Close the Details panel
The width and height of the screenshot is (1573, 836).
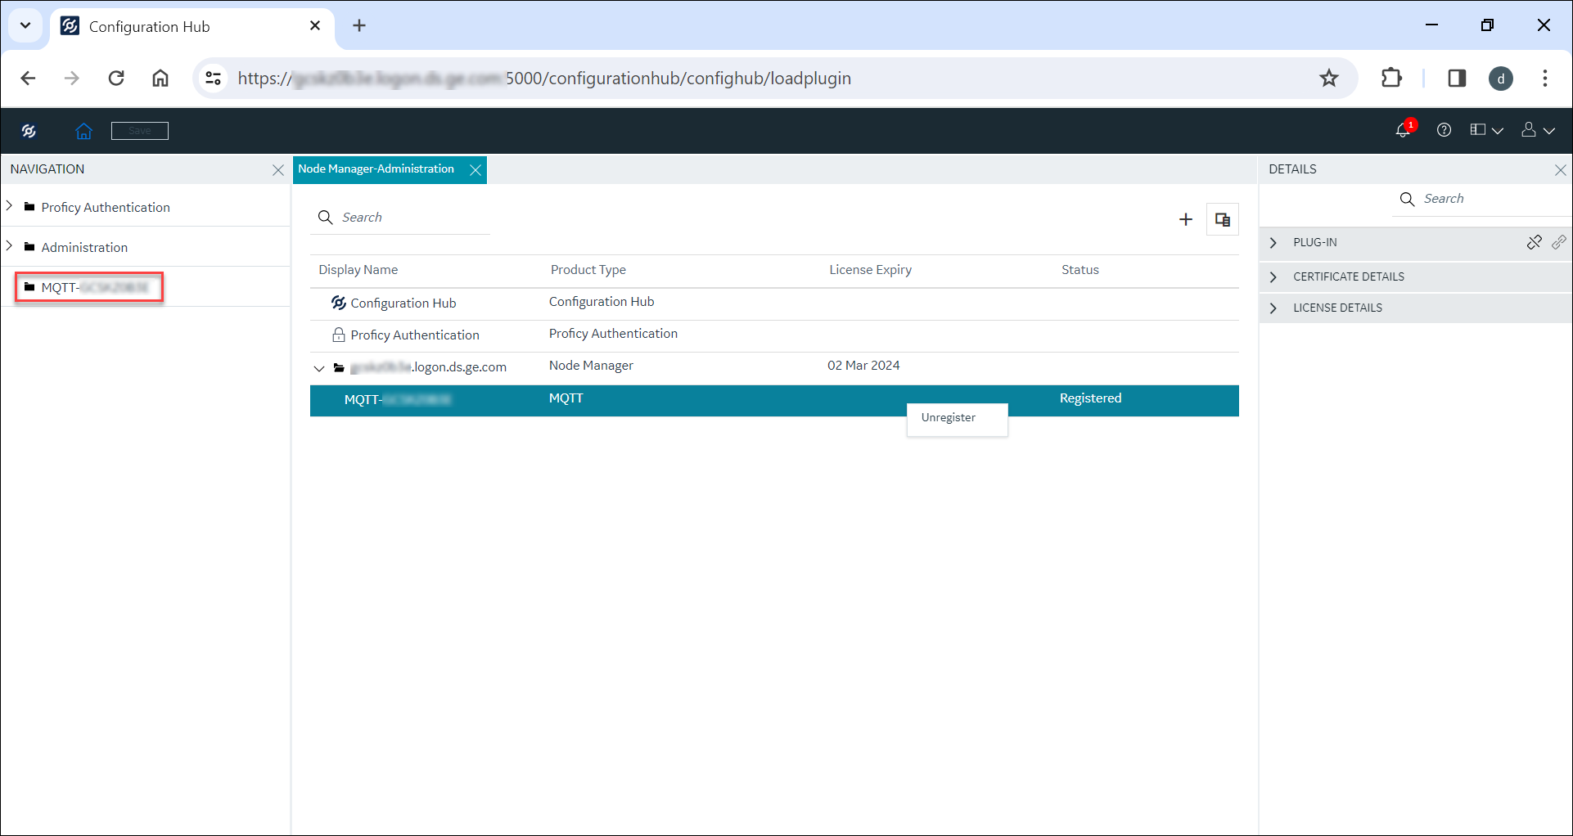pyautogui.click(x=1561, y=170)
